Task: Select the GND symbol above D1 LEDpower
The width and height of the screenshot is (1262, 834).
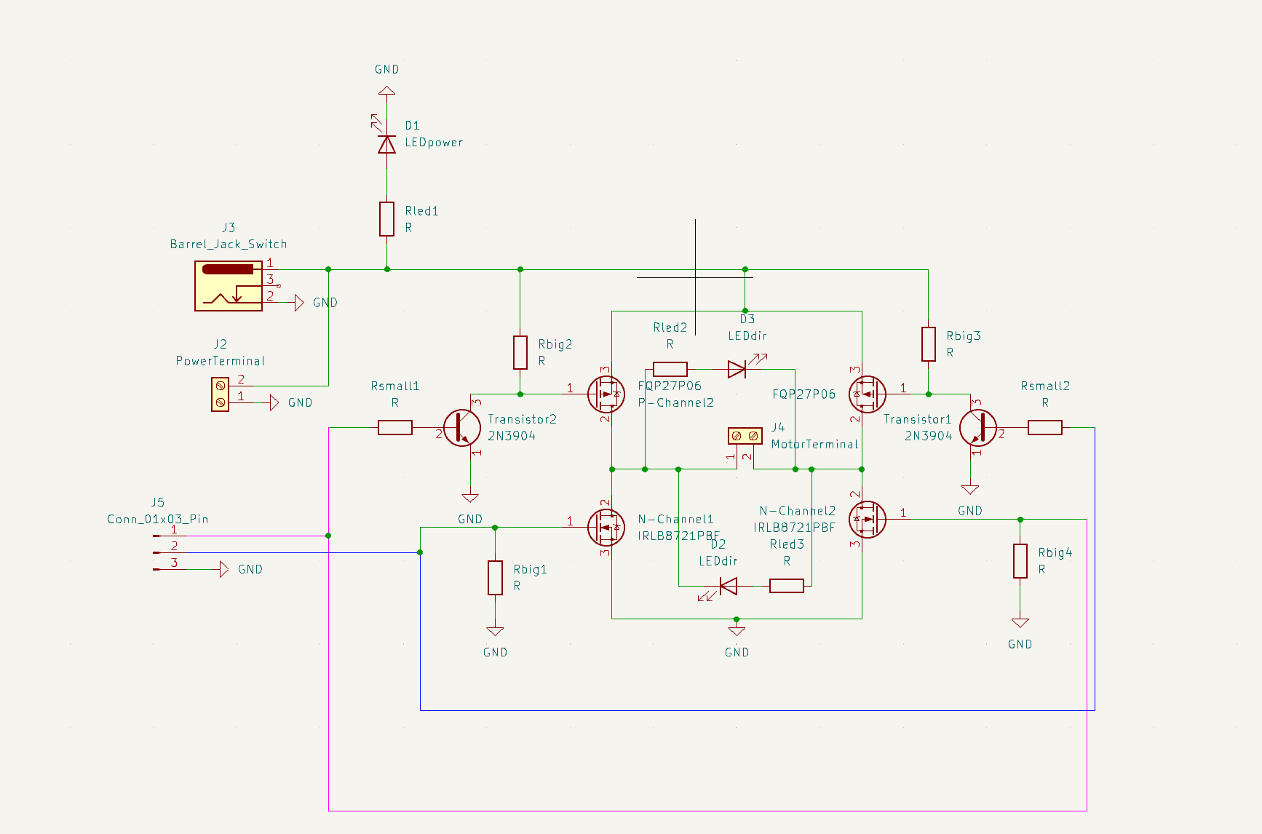Action: tap(386, 90)
